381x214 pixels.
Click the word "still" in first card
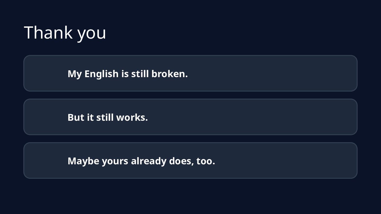coord(140,74)
